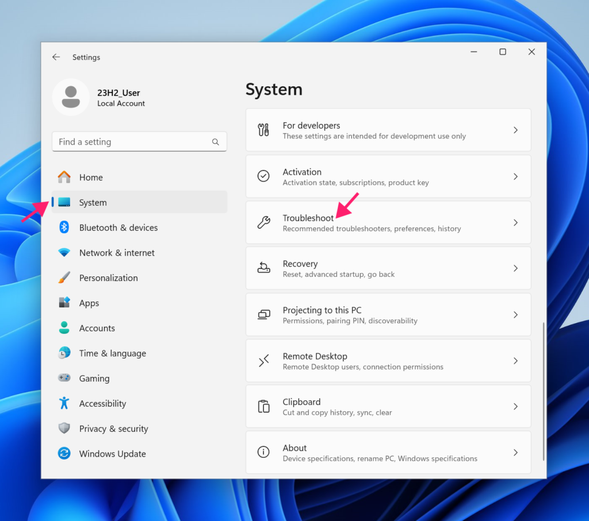Click the Accessibility figure icon

(64, 403)
